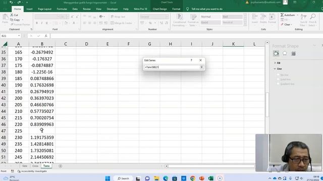
Task: Open Fill & Line paint bucket tab
Action: coord(276,54)
